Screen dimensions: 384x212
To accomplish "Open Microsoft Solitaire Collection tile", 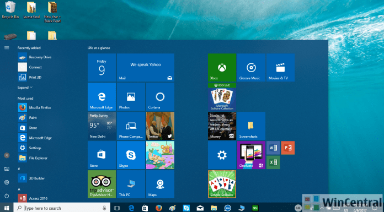I will tap(222, 97).
